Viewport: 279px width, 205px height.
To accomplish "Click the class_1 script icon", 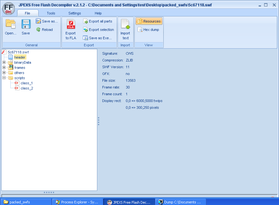I will coord(17,83).
